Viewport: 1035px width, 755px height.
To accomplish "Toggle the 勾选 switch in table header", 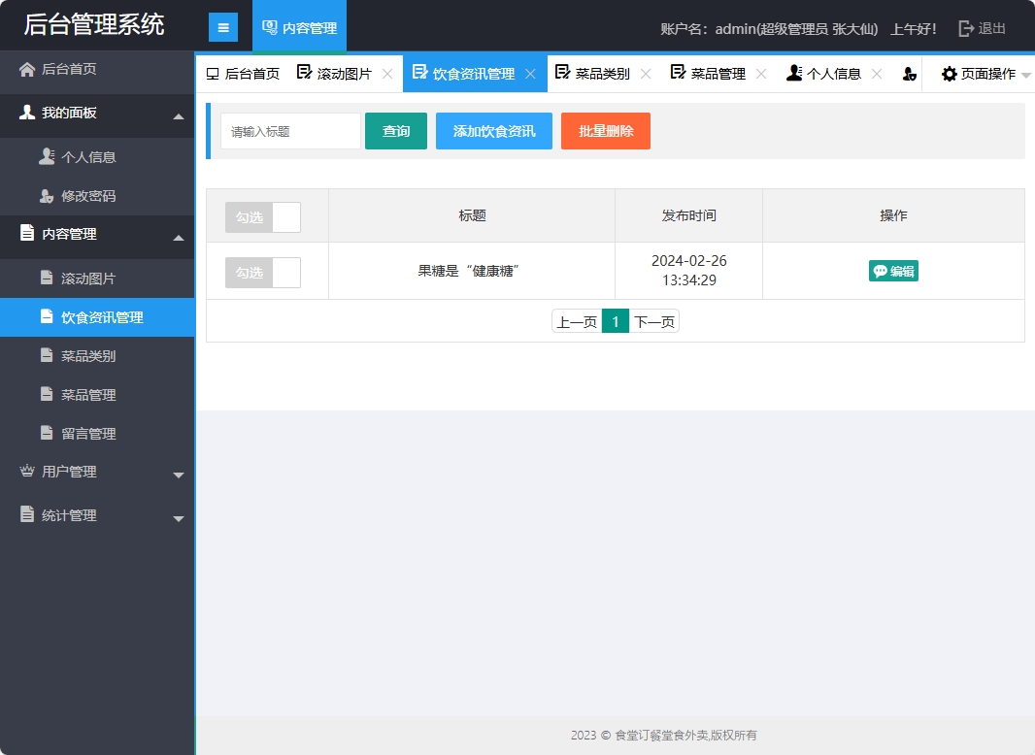I will pyautogui.click(x=262, y=217).
